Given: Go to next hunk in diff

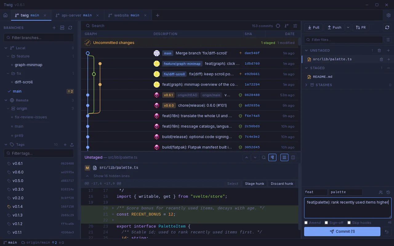Looking at the screenshot, I should [255, 157].
